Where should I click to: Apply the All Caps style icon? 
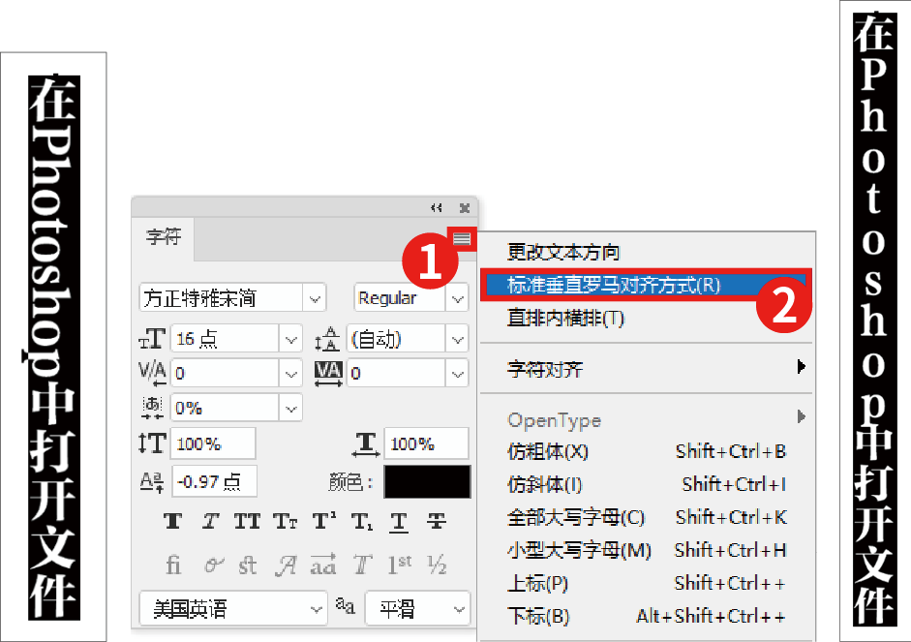tap(247, 521)
